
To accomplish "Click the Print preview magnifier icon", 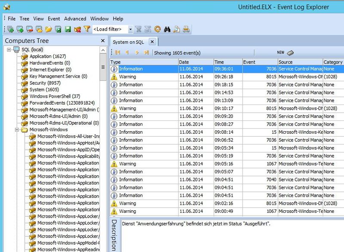I will click(x=177, y=29).
